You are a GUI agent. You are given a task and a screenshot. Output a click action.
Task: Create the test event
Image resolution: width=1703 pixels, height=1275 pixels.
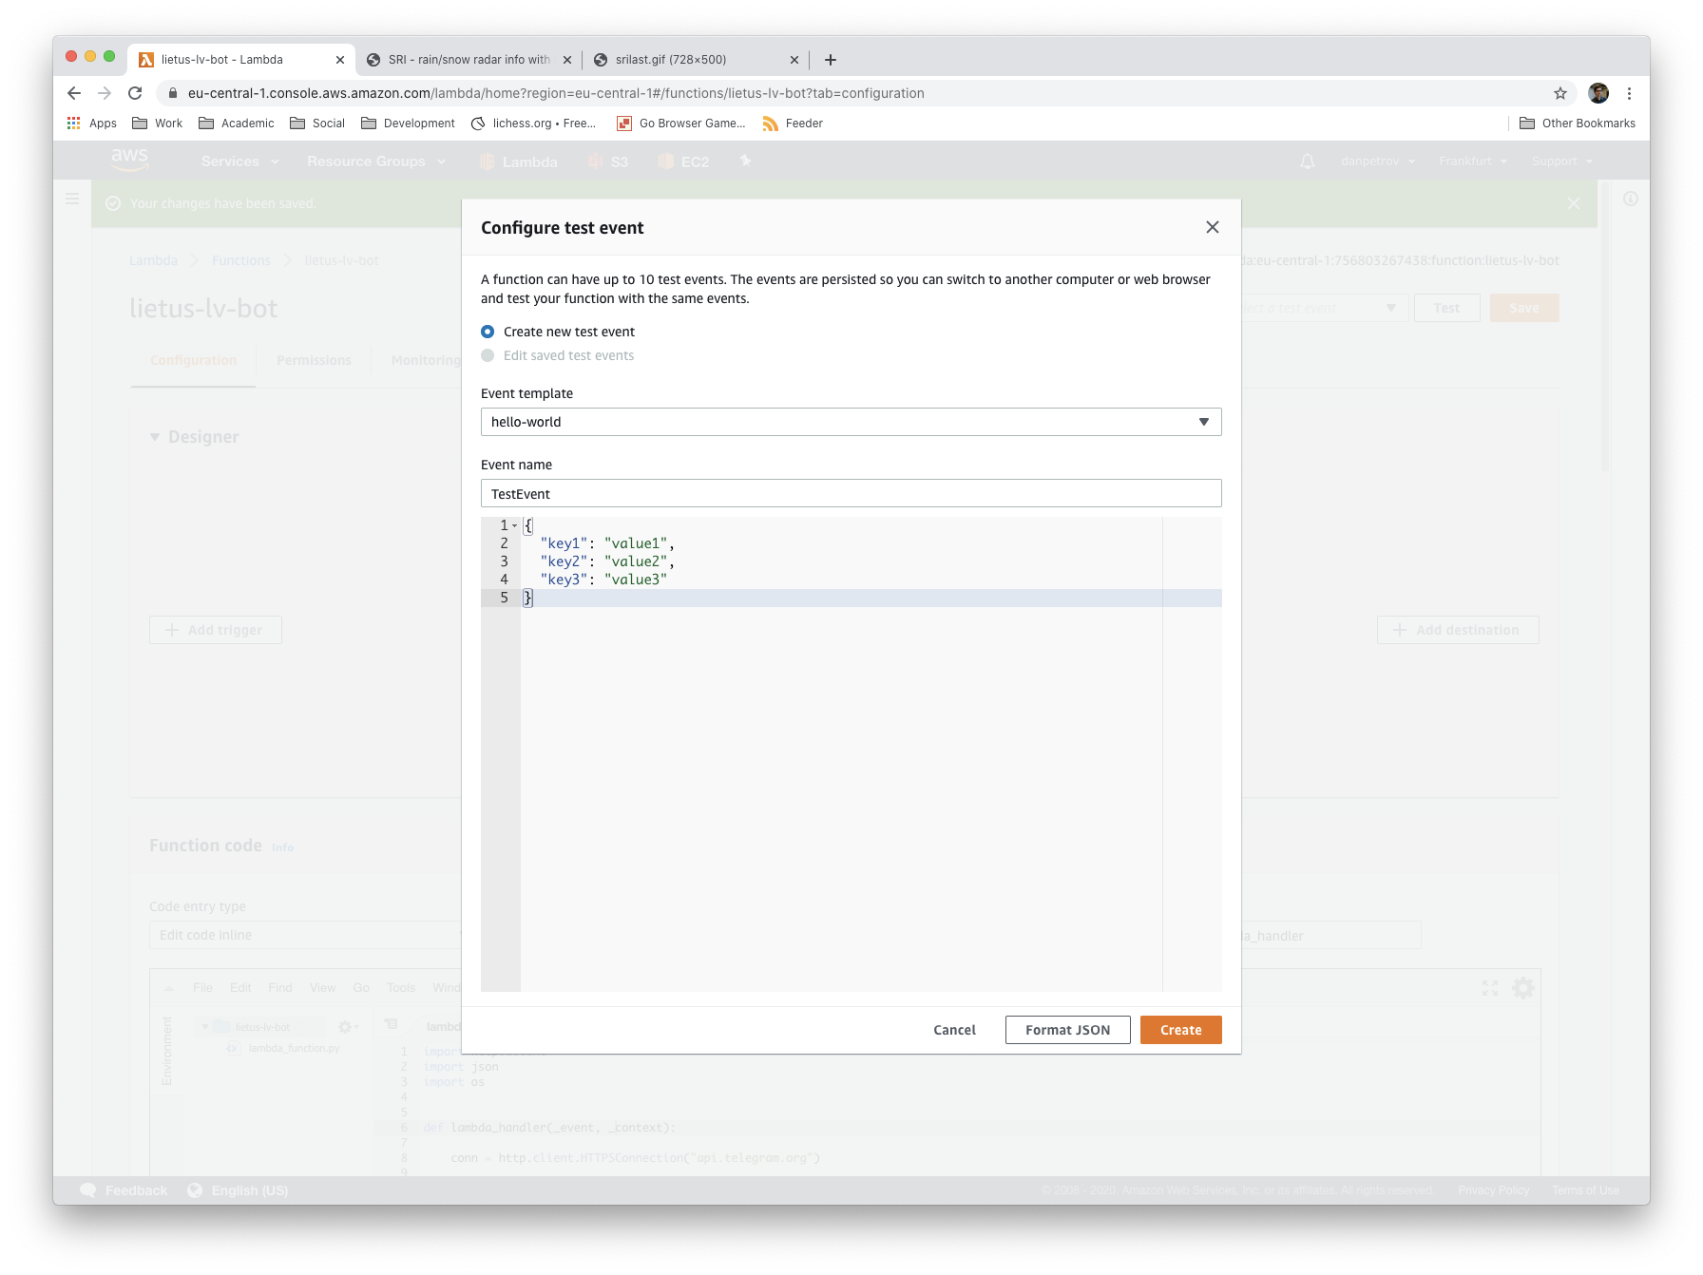pyautogui.click(x=1180, y=1030)
